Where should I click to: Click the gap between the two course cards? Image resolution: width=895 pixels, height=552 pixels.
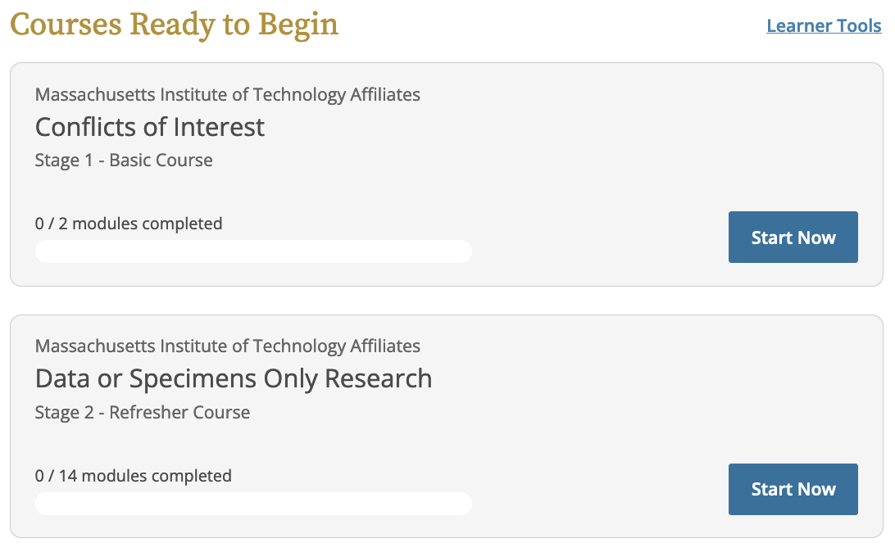(447, 301)
